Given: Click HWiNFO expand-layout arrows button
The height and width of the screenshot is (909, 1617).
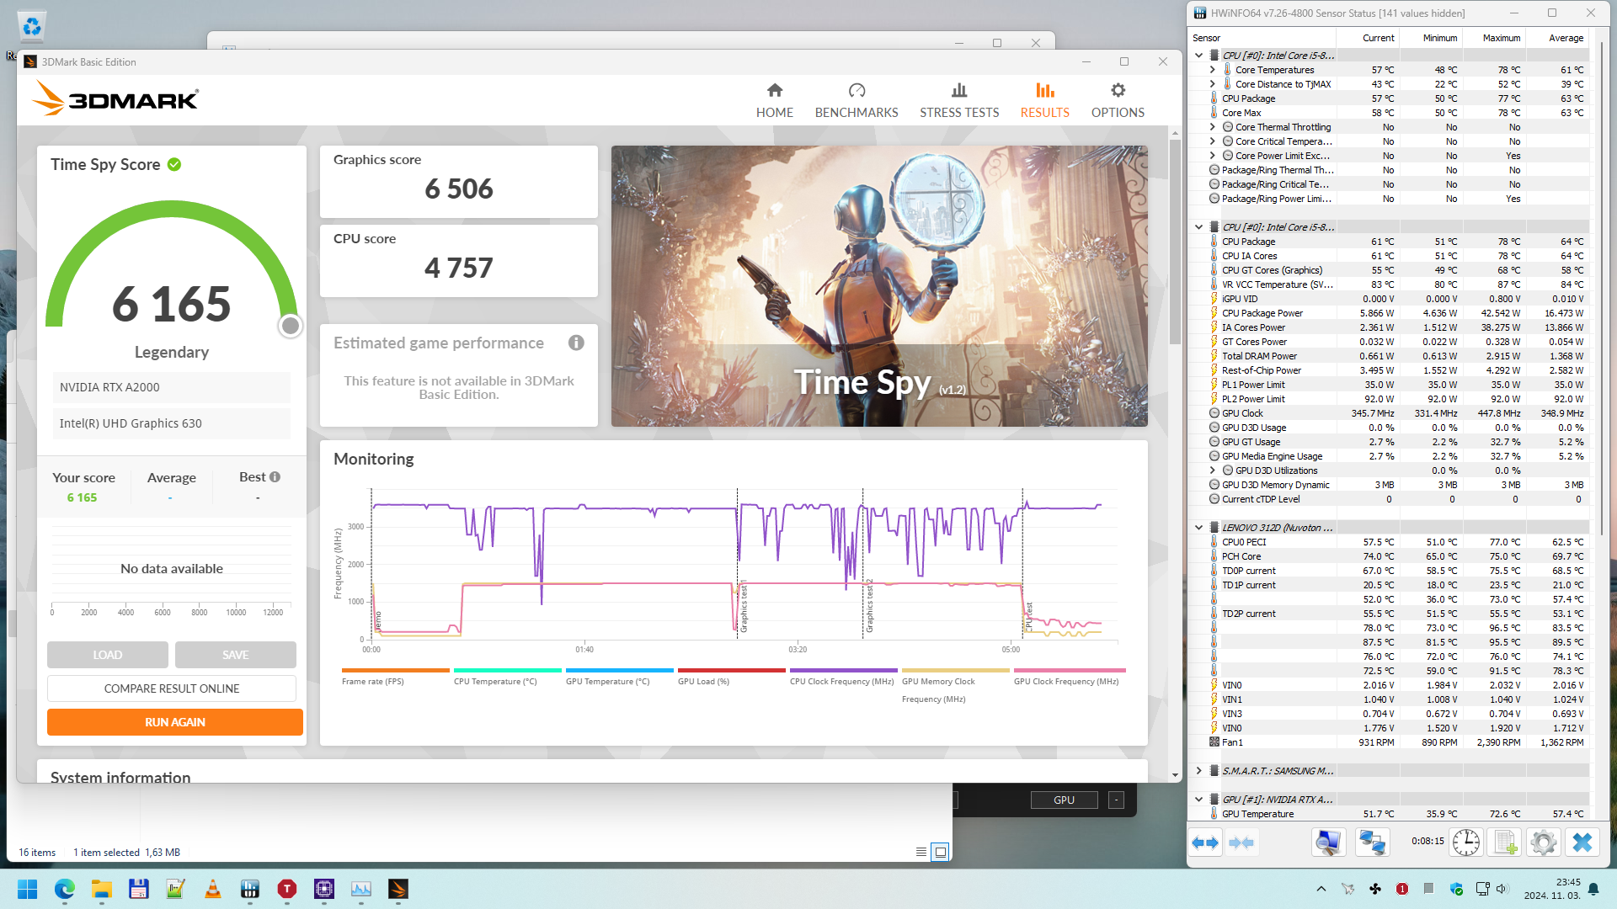Looking at the screenshot, I should tap(1205, 843).
